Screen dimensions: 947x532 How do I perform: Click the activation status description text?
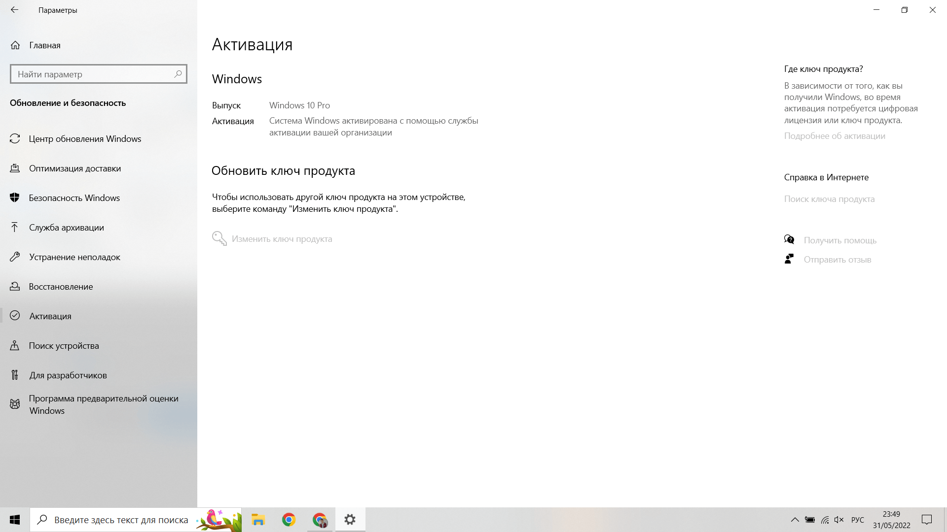point(373,127)
